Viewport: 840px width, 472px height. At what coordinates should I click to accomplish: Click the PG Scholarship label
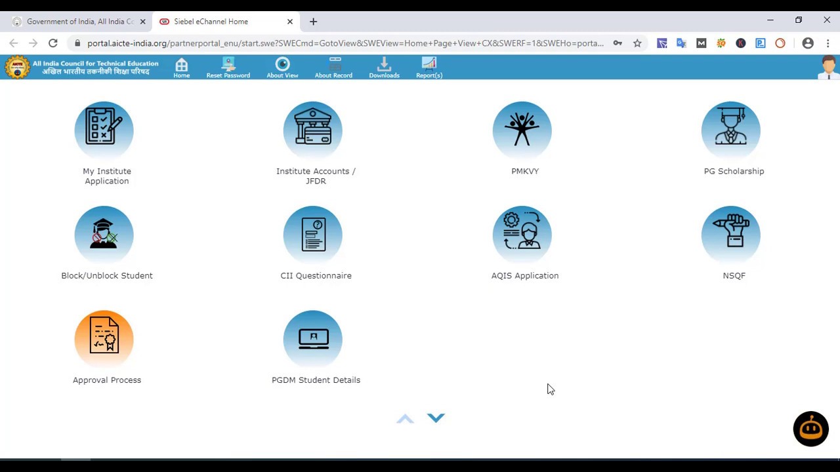click(734, 171)
